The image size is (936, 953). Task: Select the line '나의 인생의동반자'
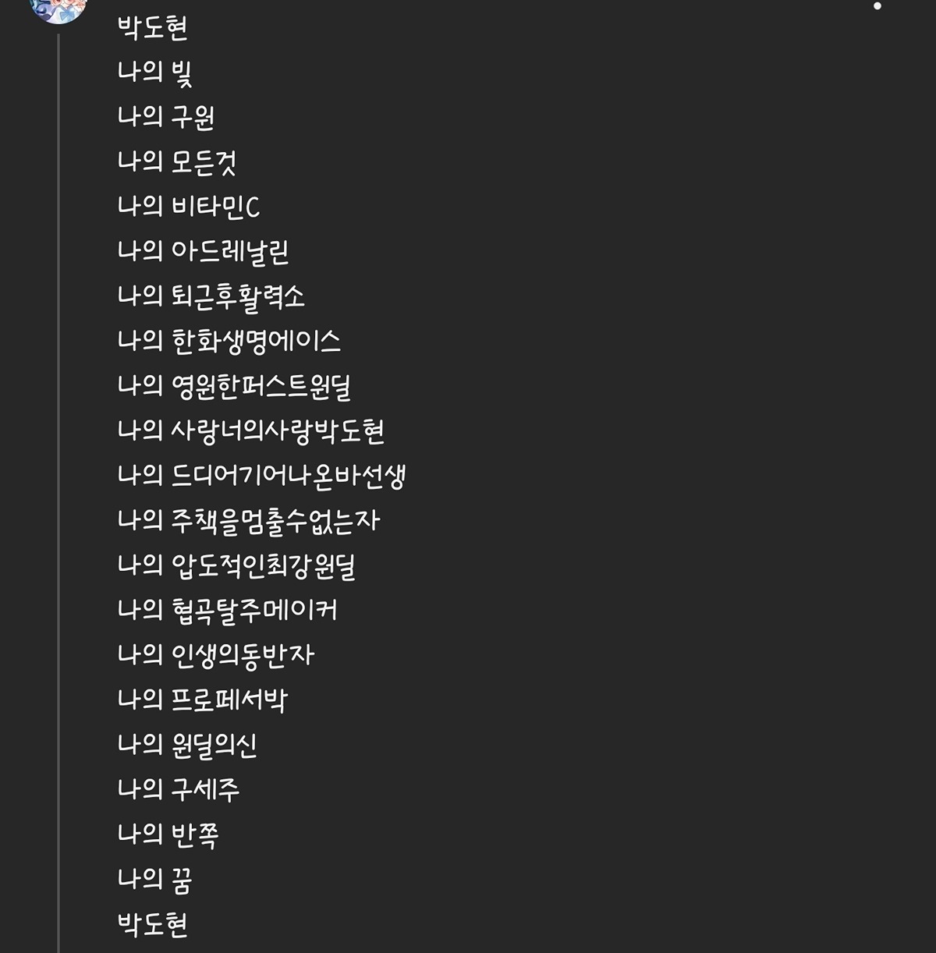(215, 655)
